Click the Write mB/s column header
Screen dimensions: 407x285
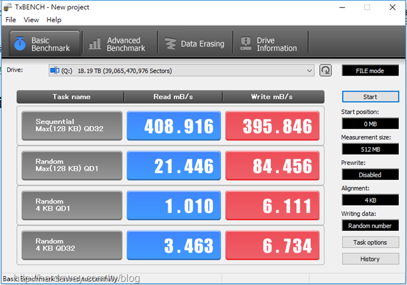pos(273,97)
